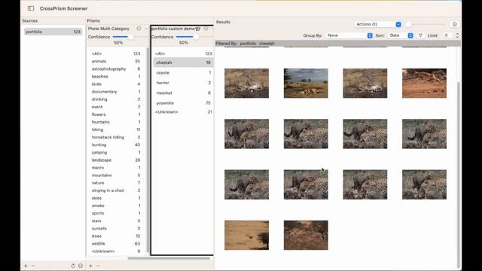
Task: Select the hunting category
Action: pos(115,145)
